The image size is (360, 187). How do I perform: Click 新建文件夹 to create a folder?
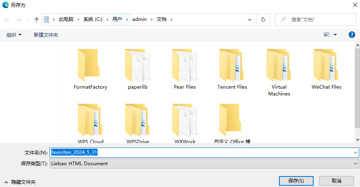tap(46, 35)
